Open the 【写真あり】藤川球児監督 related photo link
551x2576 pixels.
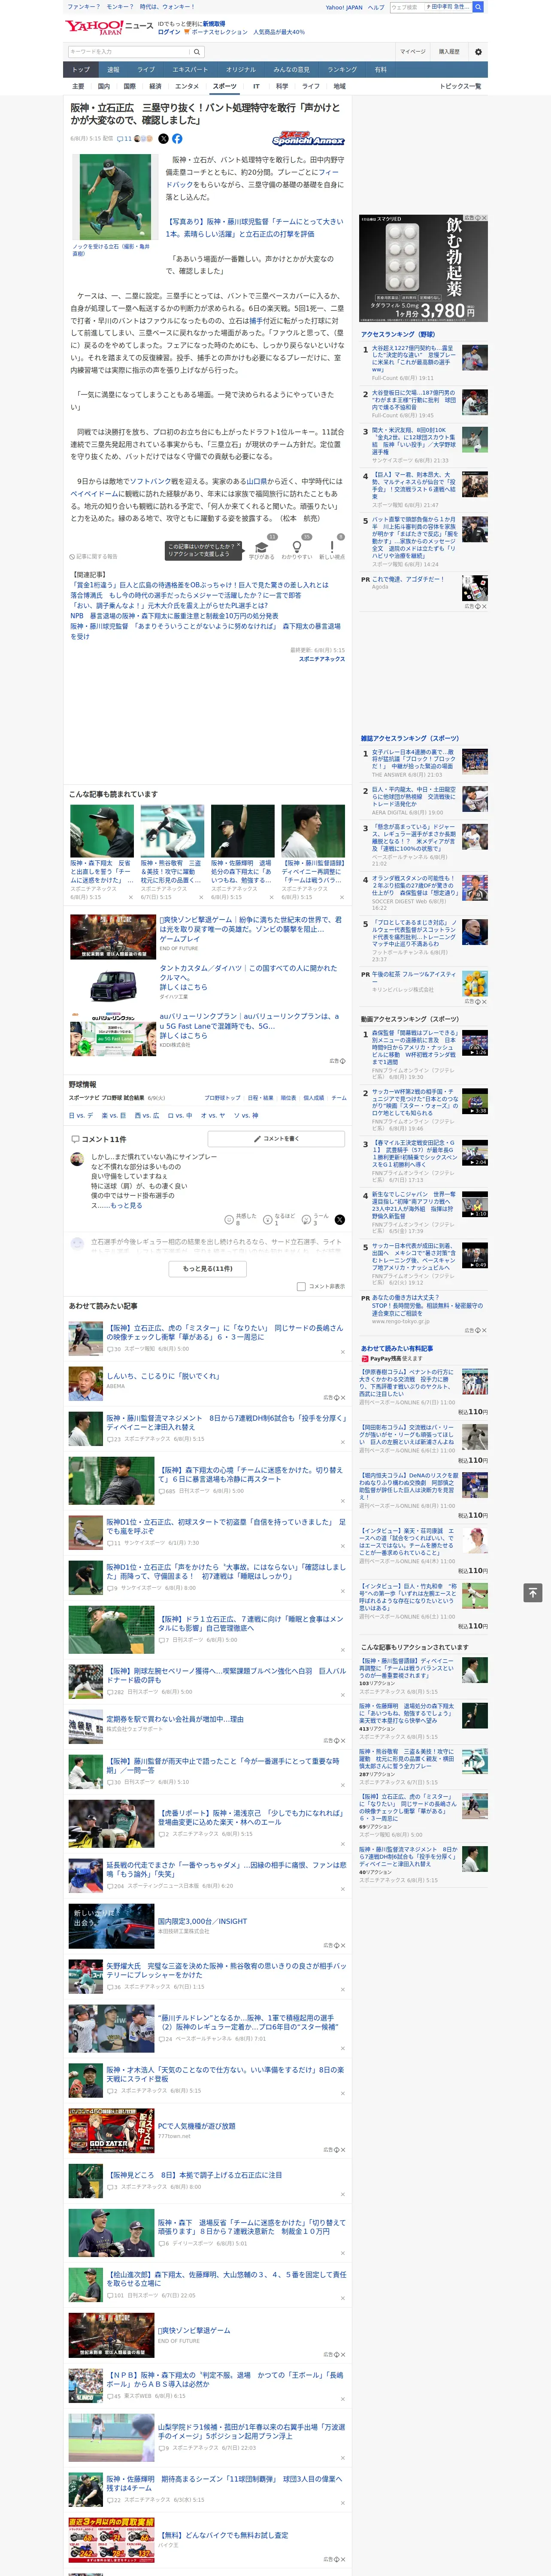coord(254,228)
